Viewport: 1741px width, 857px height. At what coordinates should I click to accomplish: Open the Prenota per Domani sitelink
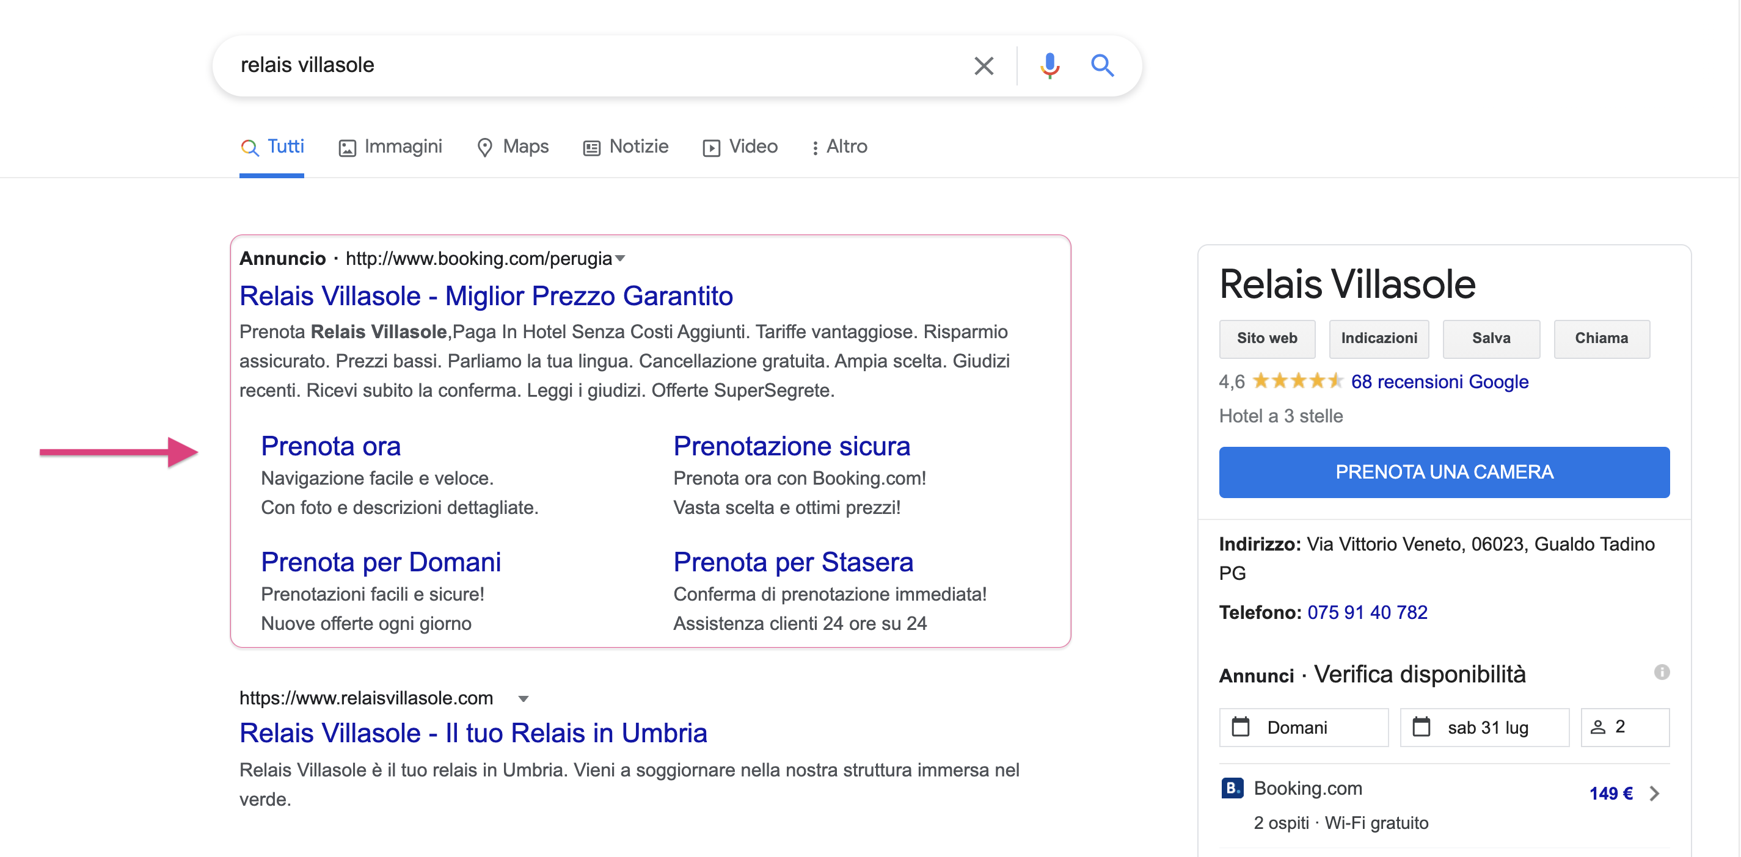tap(381, 562)
